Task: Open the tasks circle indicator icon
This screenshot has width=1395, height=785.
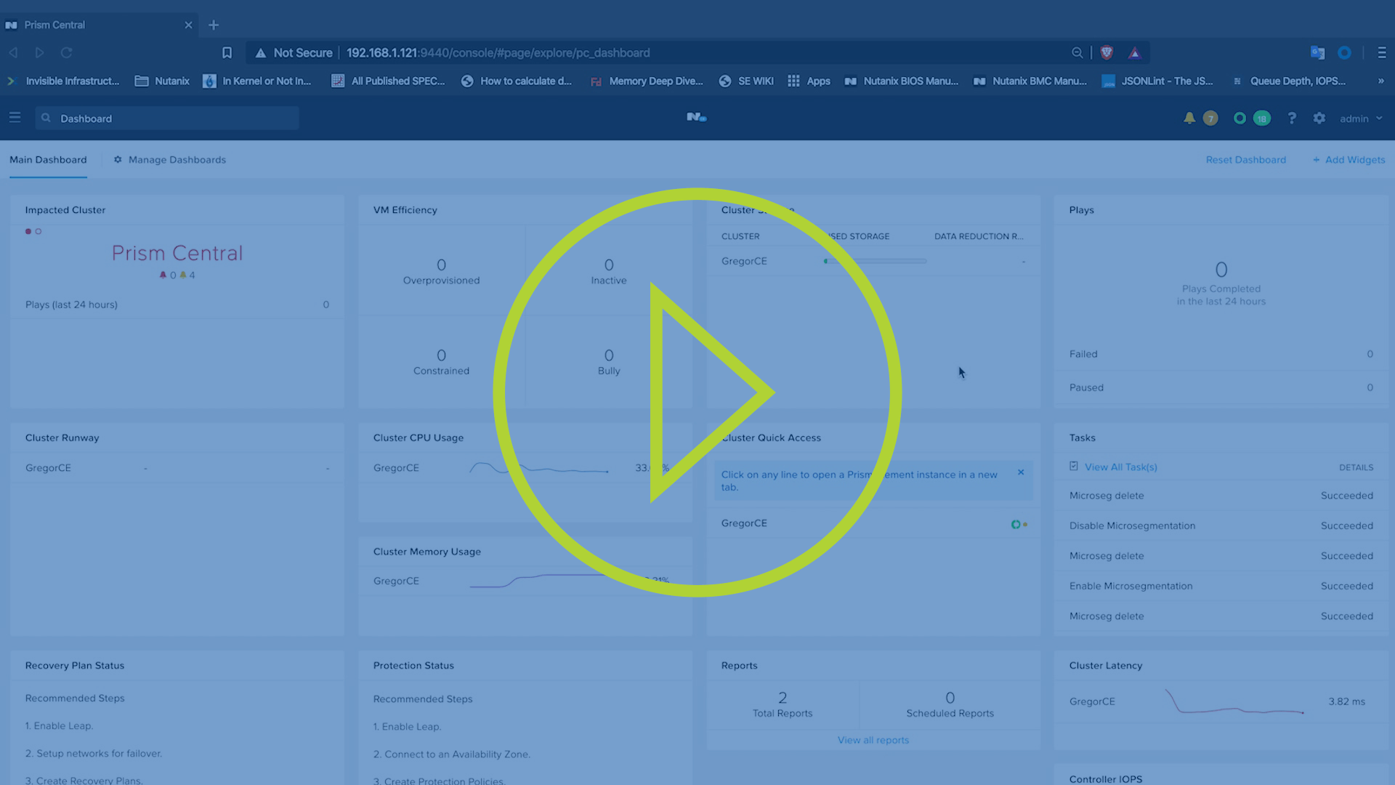Action: point(1240,118)
